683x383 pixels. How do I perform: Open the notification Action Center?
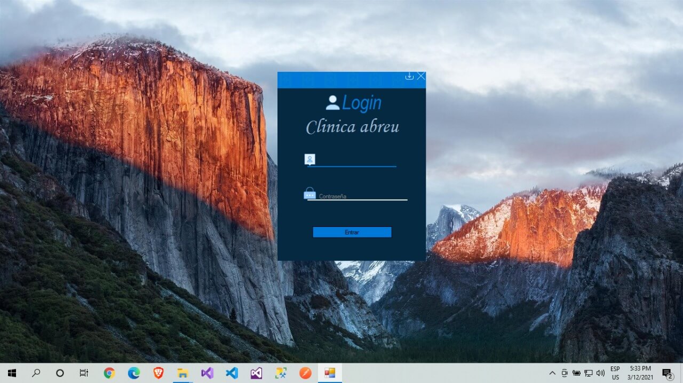click(x=667, y=373)
